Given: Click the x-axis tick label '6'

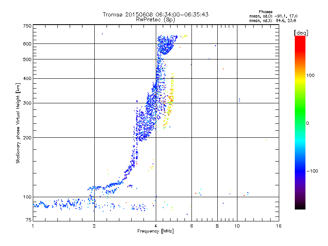Looking at the screenshot, I should [191, 226].
